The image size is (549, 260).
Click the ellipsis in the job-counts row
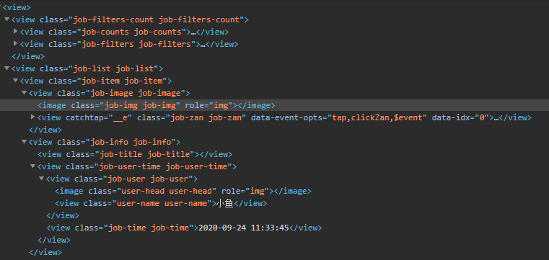tap(193, 32)
